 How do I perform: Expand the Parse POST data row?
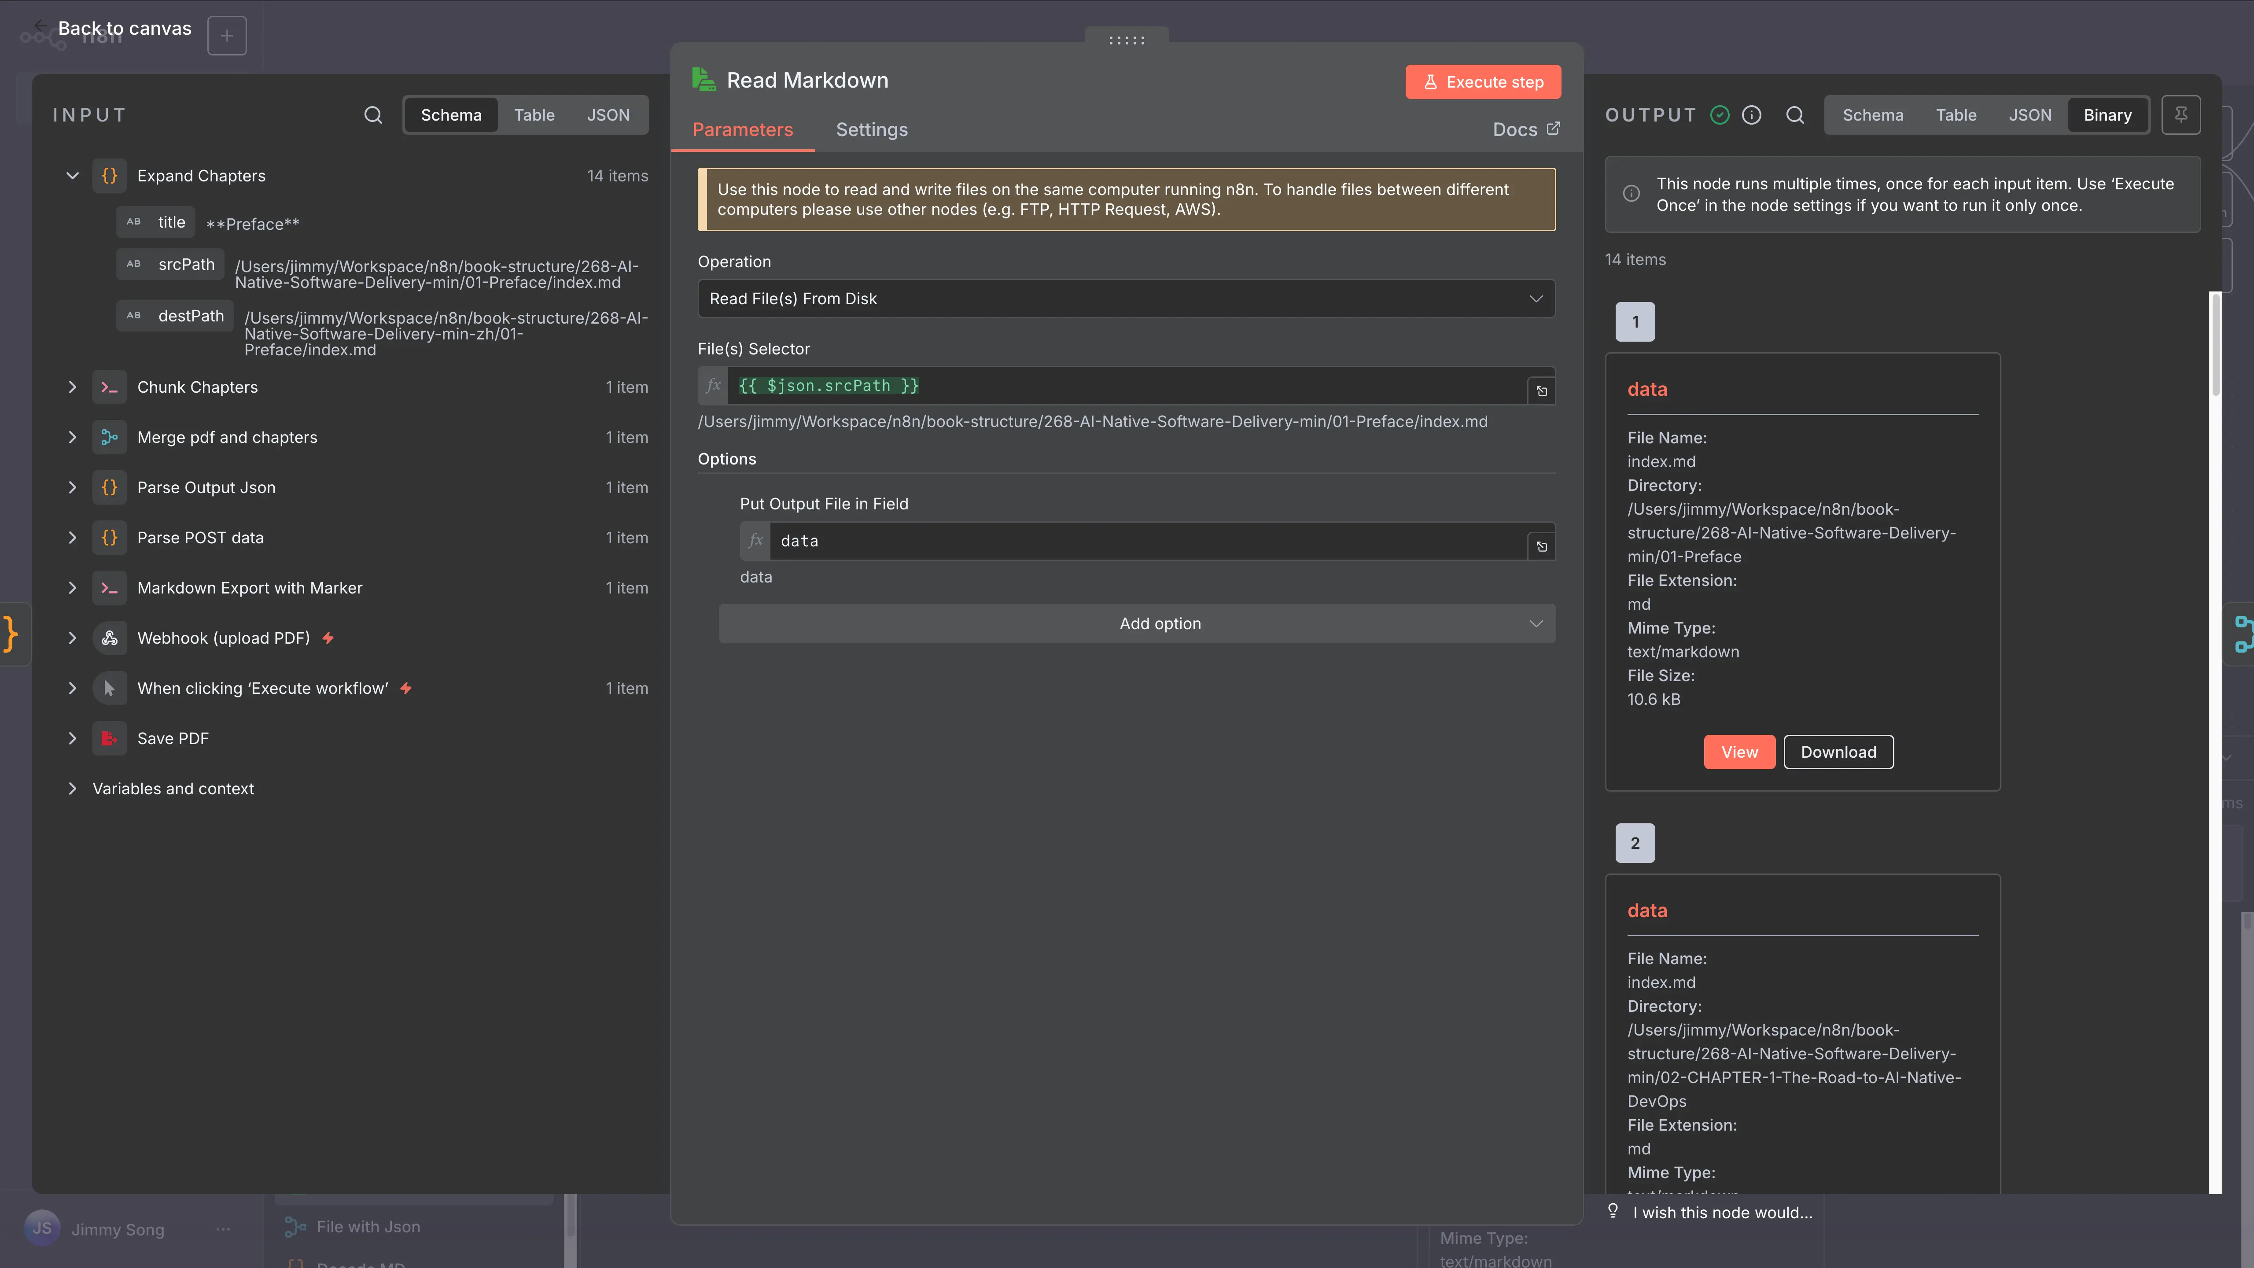point(73,537)
